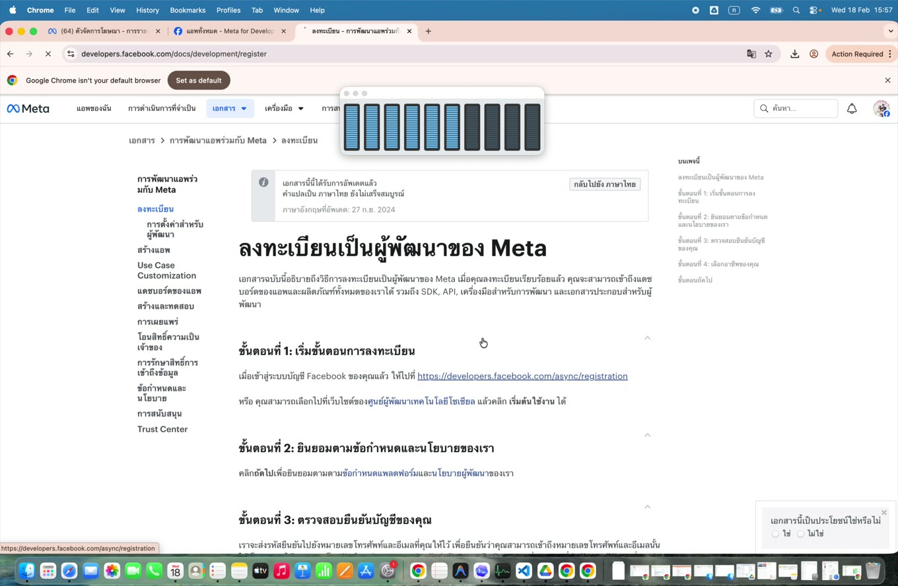This screenshot has height=586, width=898.
Task: Open System Settings from the dock
Action: [388, 571]
